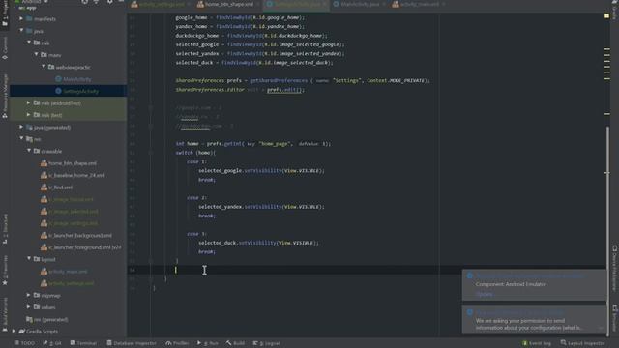Click the Android Emulator update notification title
The image size is (619, 348).
(530, 276)
